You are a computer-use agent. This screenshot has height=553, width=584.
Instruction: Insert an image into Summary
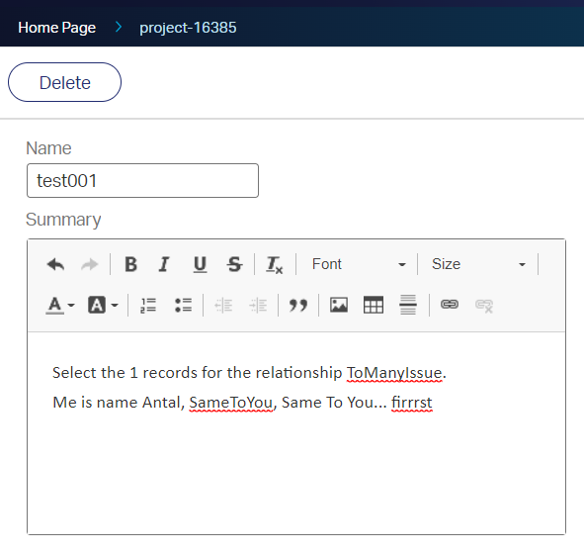click(x=339, y=306)
